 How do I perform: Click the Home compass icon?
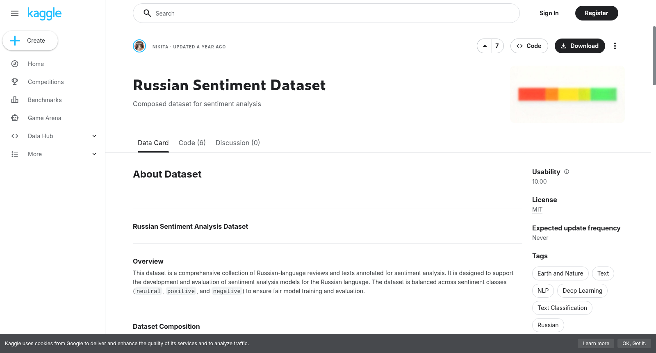coord(15,64)
